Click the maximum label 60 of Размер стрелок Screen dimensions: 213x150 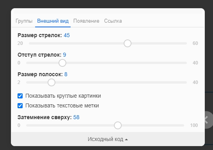[195, 43]
